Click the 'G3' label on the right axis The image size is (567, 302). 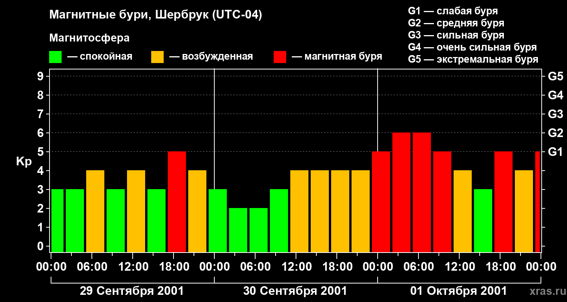click(x=556, y=114)
